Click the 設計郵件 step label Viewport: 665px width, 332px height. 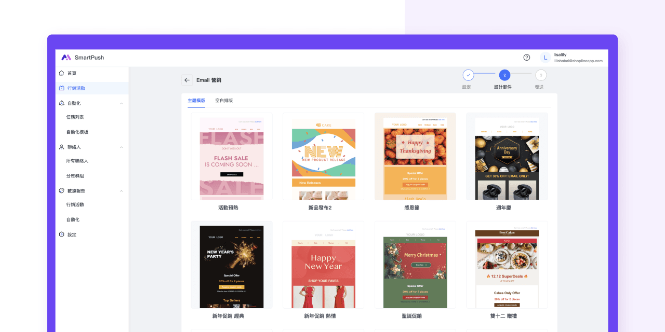503,87
